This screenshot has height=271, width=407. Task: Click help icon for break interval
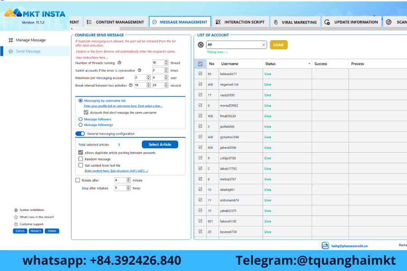131,85
